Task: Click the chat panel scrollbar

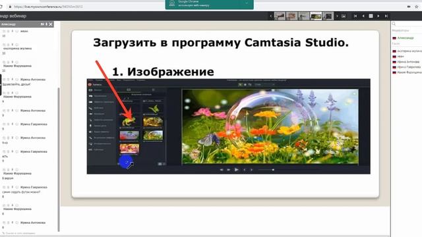Action: [x=59, y=159]
